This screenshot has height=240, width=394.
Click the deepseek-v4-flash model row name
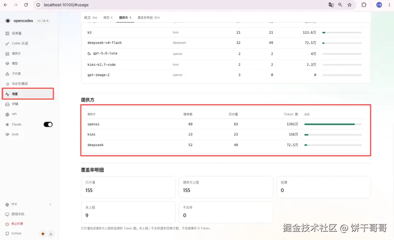[105, 43]
